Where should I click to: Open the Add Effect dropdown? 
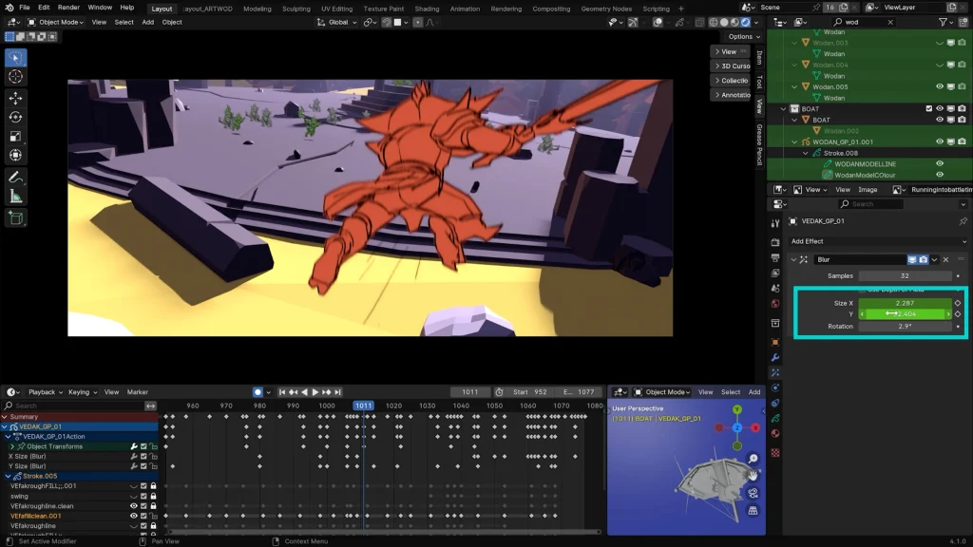(878, 241)
